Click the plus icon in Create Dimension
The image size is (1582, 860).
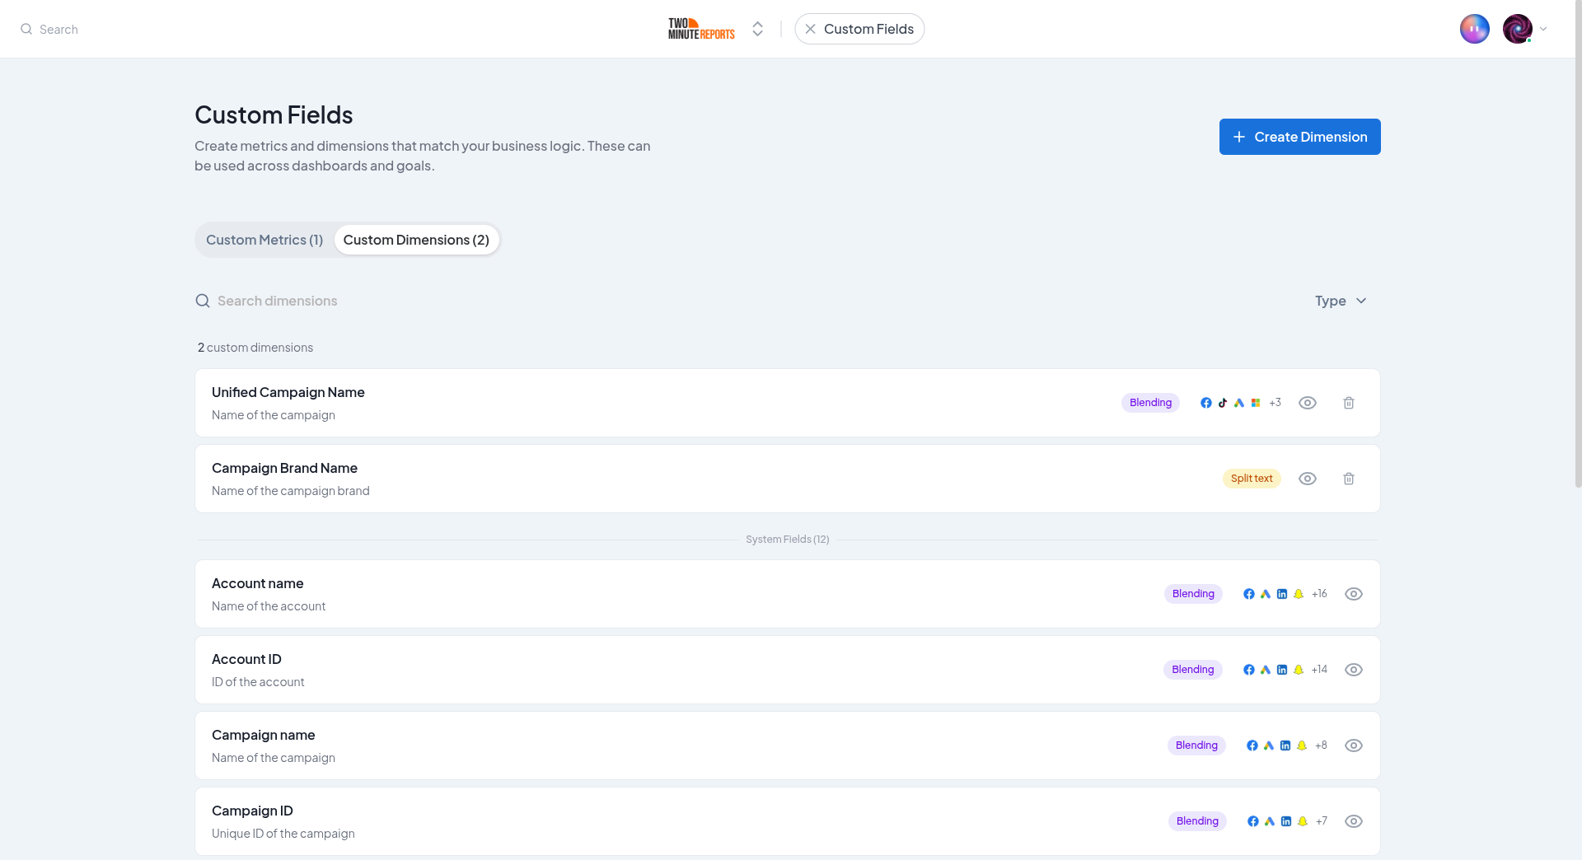[x=1238, y=137]
